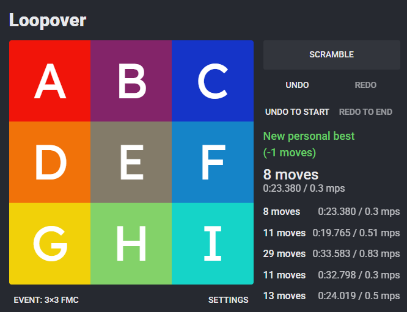Undo the last move
This screenshot has height=312, width=407.
tap(297, 85)
